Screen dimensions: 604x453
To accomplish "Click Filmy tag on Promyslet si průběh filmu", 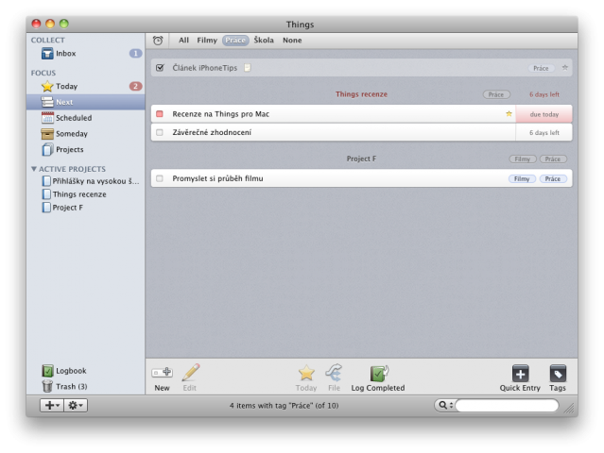I will click(x=522, y=178).
